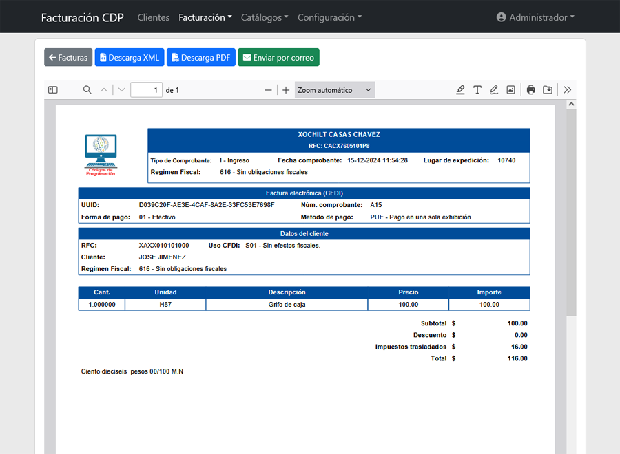Click the Enviar por correo button
The image size is (620, 454).
278,58
